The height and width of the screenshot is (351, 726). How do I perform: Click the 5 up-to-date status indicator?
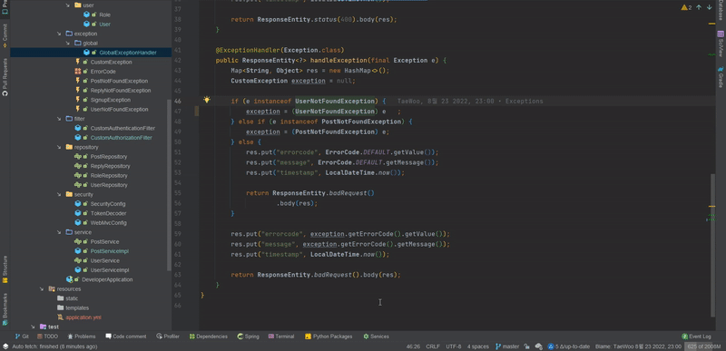569,346
